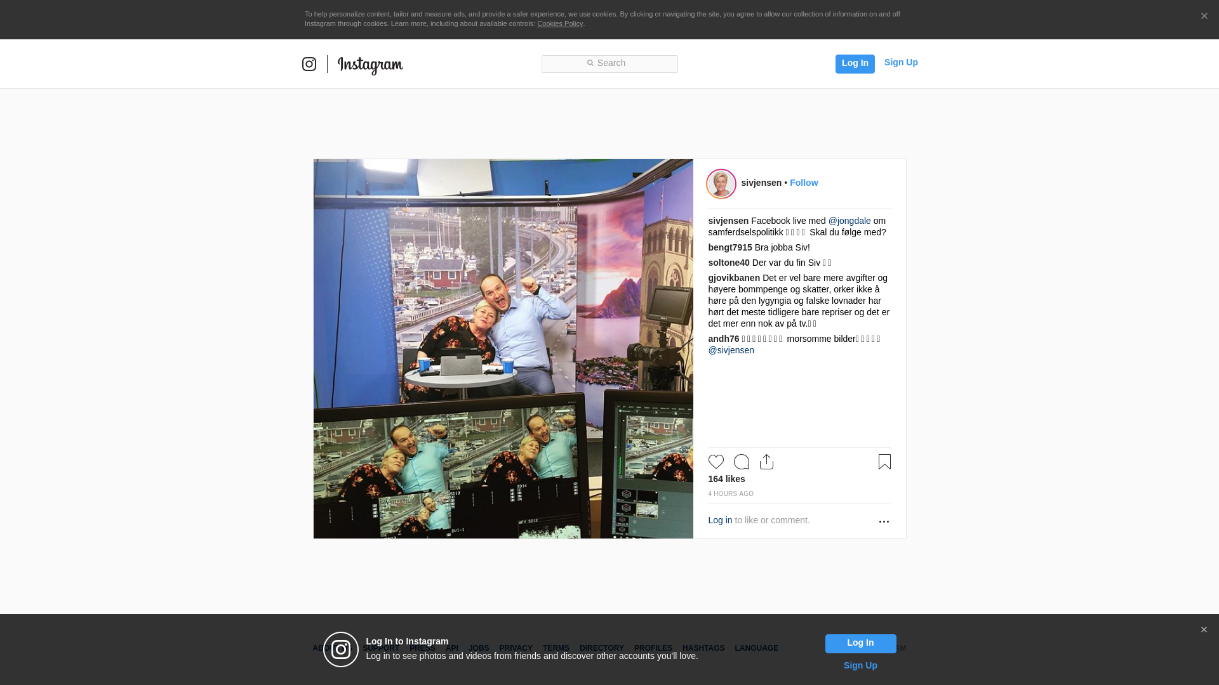Click the Instagram wordmark logo
Viewport: 1219px width, 685px height.
tap(370, 65)
